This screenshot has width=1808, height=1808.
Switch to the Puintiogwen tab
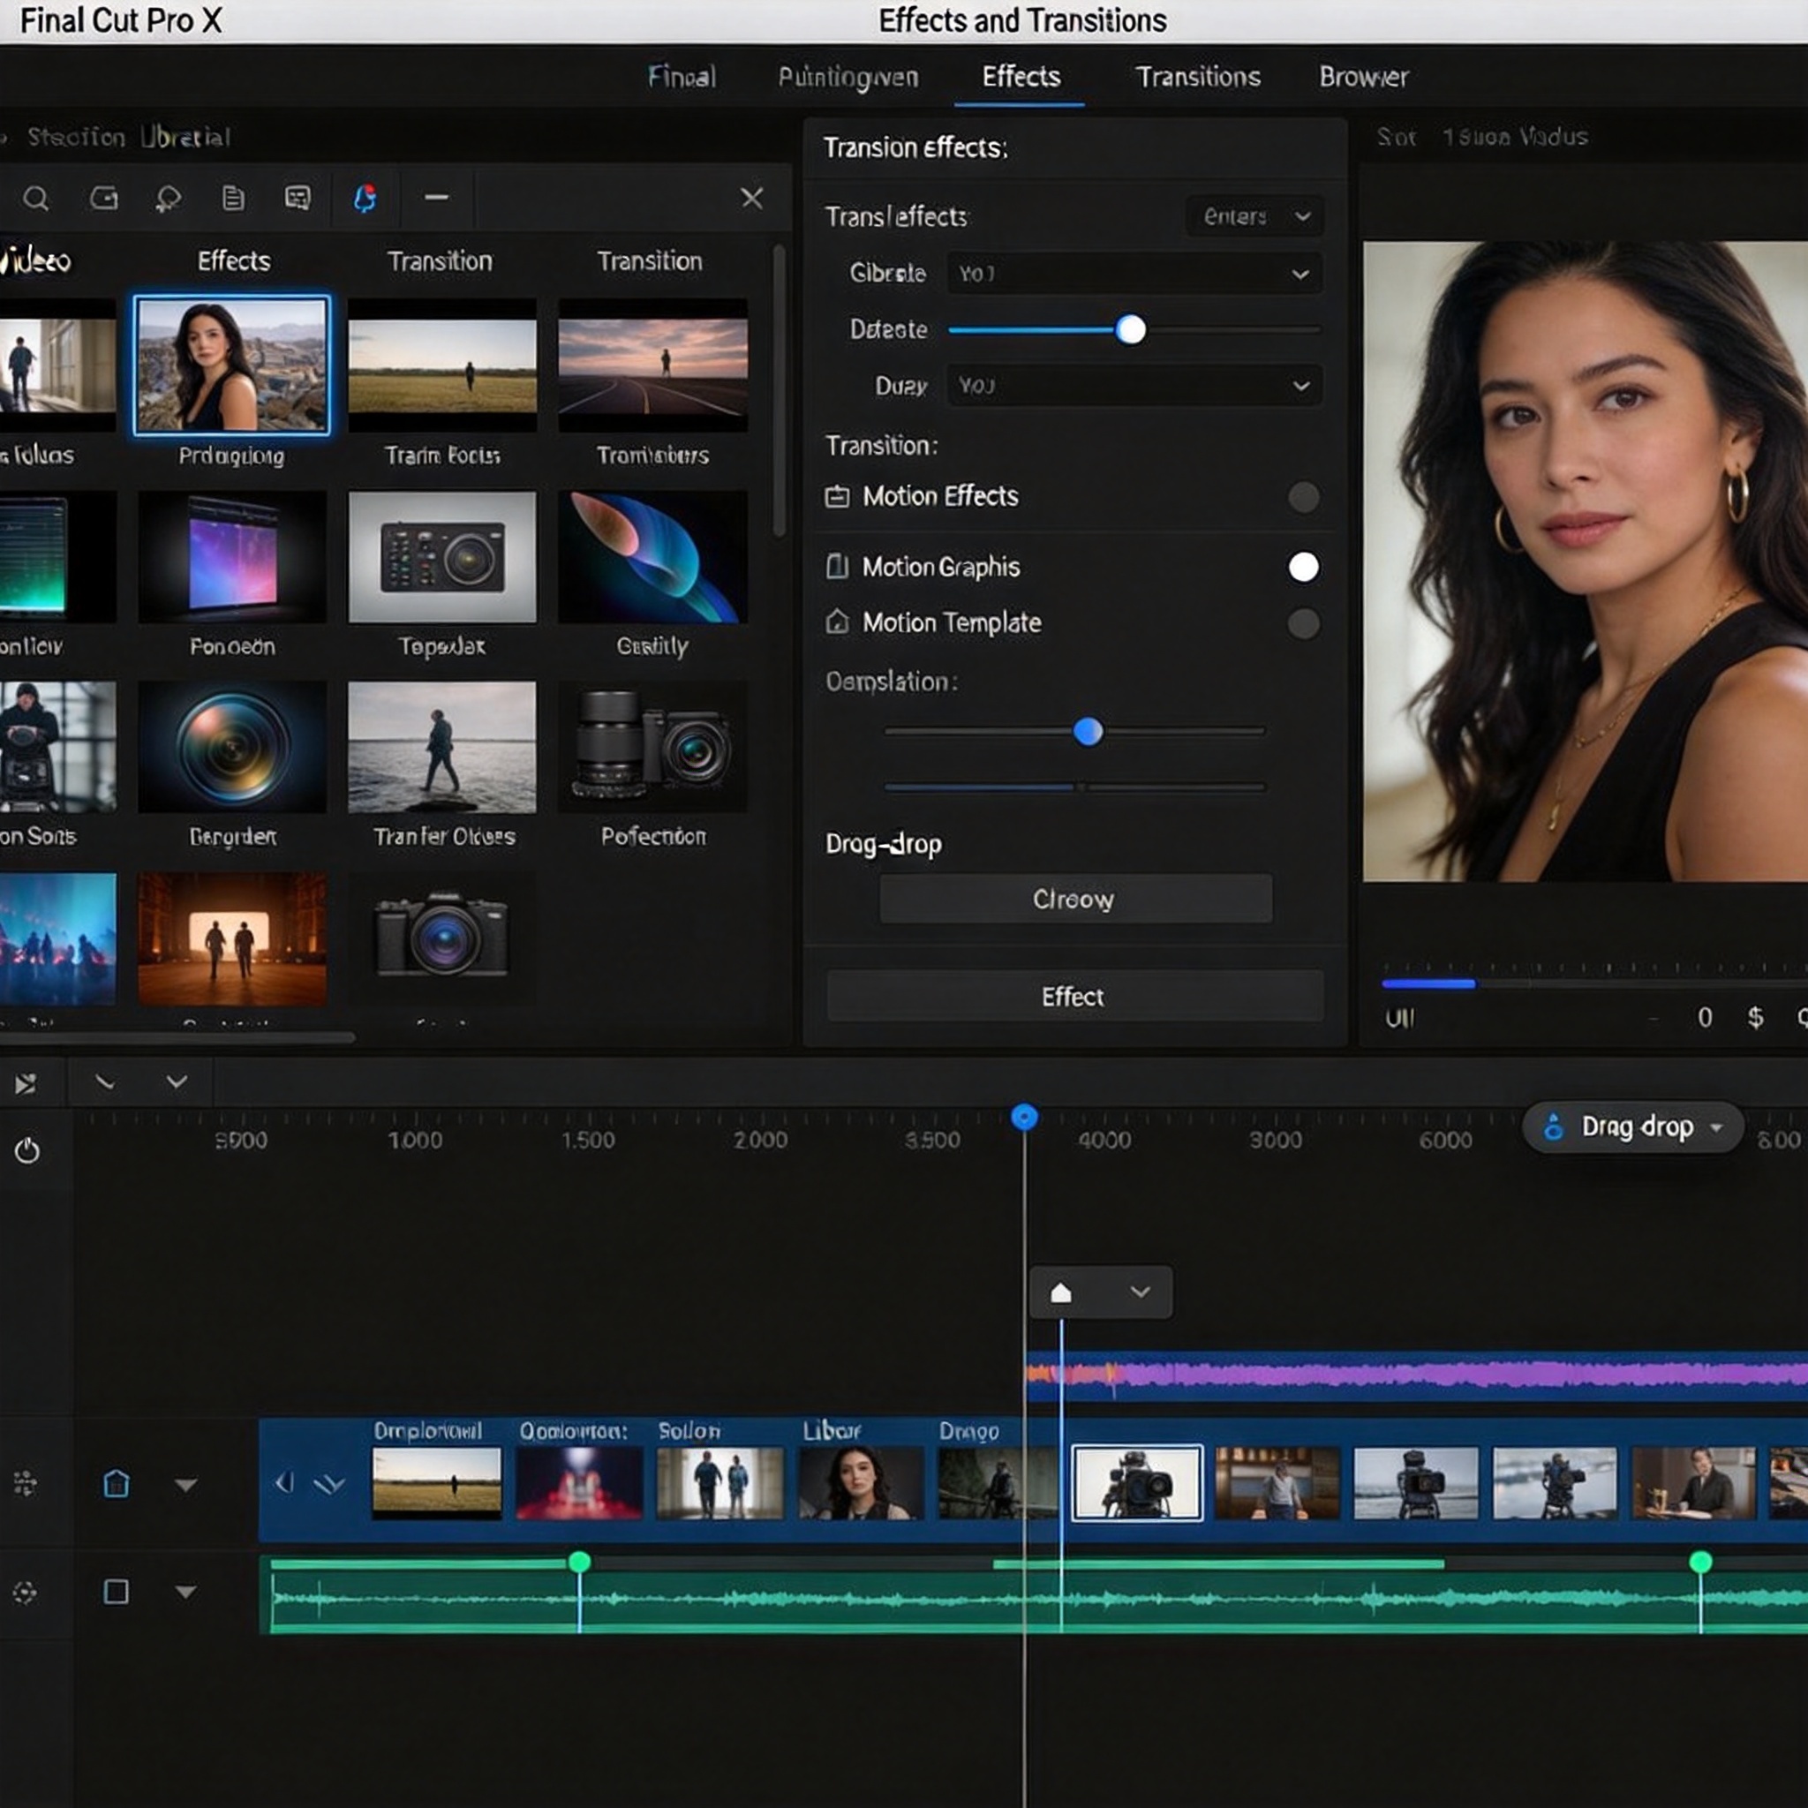coord(847,77)
